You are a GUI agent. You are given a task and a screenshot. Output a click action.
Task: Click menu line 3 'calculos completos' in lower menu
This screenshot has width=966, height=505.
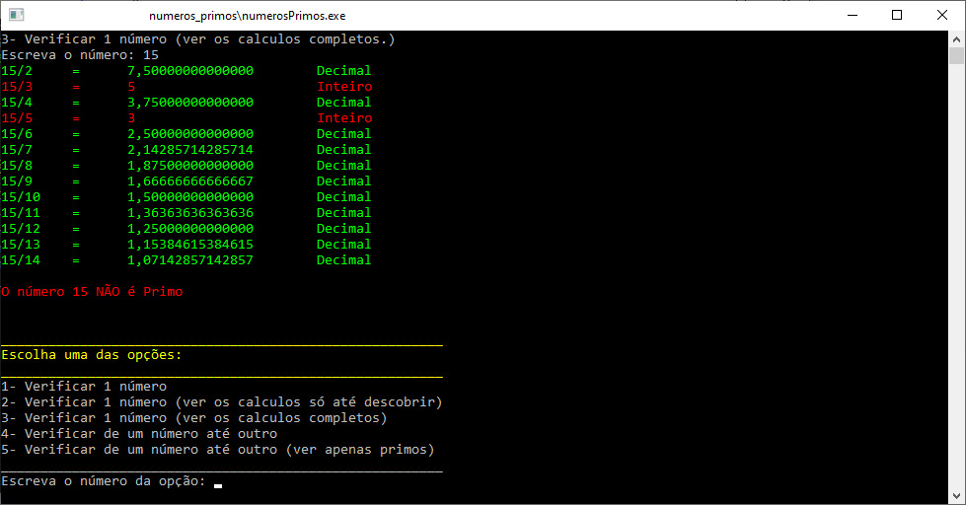point(194,418)
